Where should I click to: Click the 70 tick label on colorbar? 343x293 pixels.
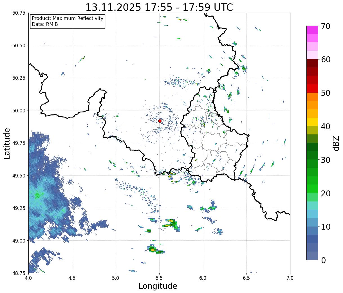click(x=325, y=26)
